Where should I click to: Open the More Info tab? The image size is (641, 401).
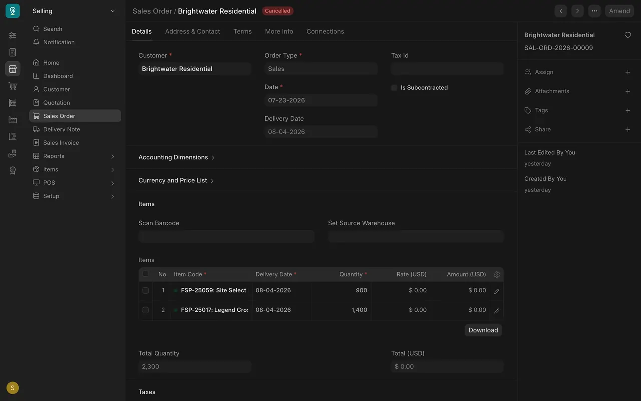(279, 31)
